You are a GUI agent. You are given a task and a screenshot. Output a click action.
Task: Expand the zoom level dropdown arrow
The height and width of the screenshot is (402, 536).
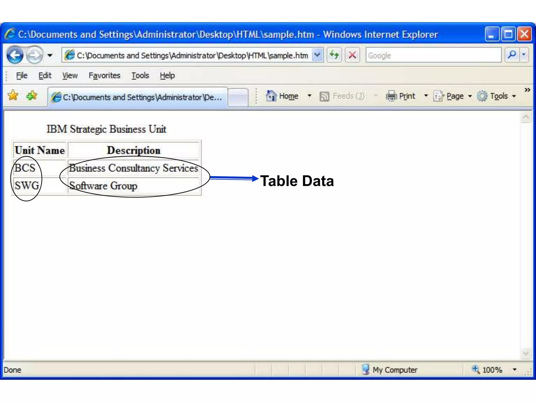[x=515, y=370]
